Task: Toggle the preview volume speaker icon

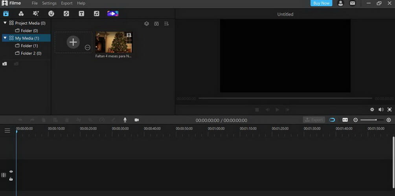Action: coord(381,109)
